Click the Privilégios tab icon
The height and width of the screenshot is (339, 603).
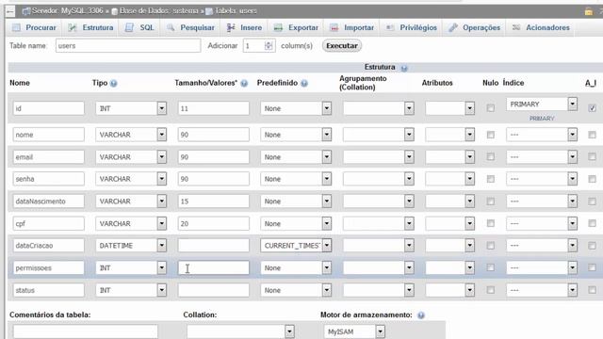(x=390, y=27)
